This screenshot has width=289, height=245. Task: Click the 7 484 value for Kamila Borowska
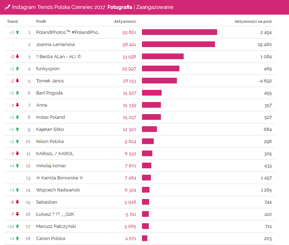tap(130, 178)
